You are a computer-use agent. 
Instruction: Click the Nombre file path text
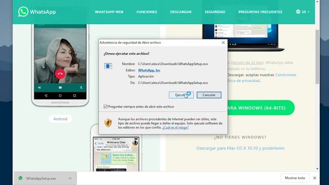point(173,64)
